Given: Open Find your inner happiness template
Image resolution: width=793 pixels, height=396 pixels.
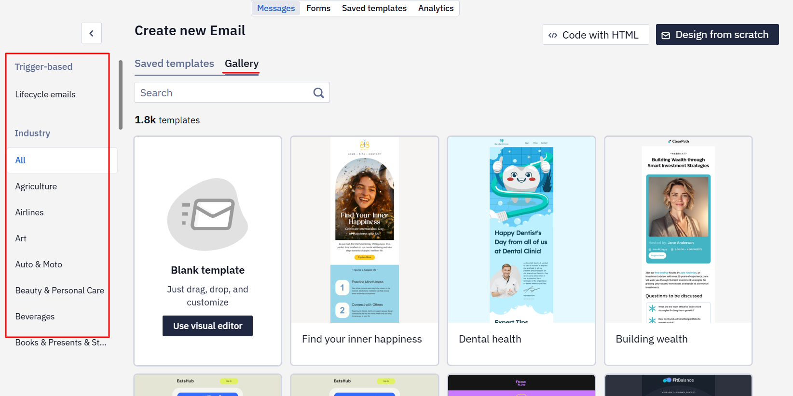Looking at the screenshot, I should click(x=365, y=251).
